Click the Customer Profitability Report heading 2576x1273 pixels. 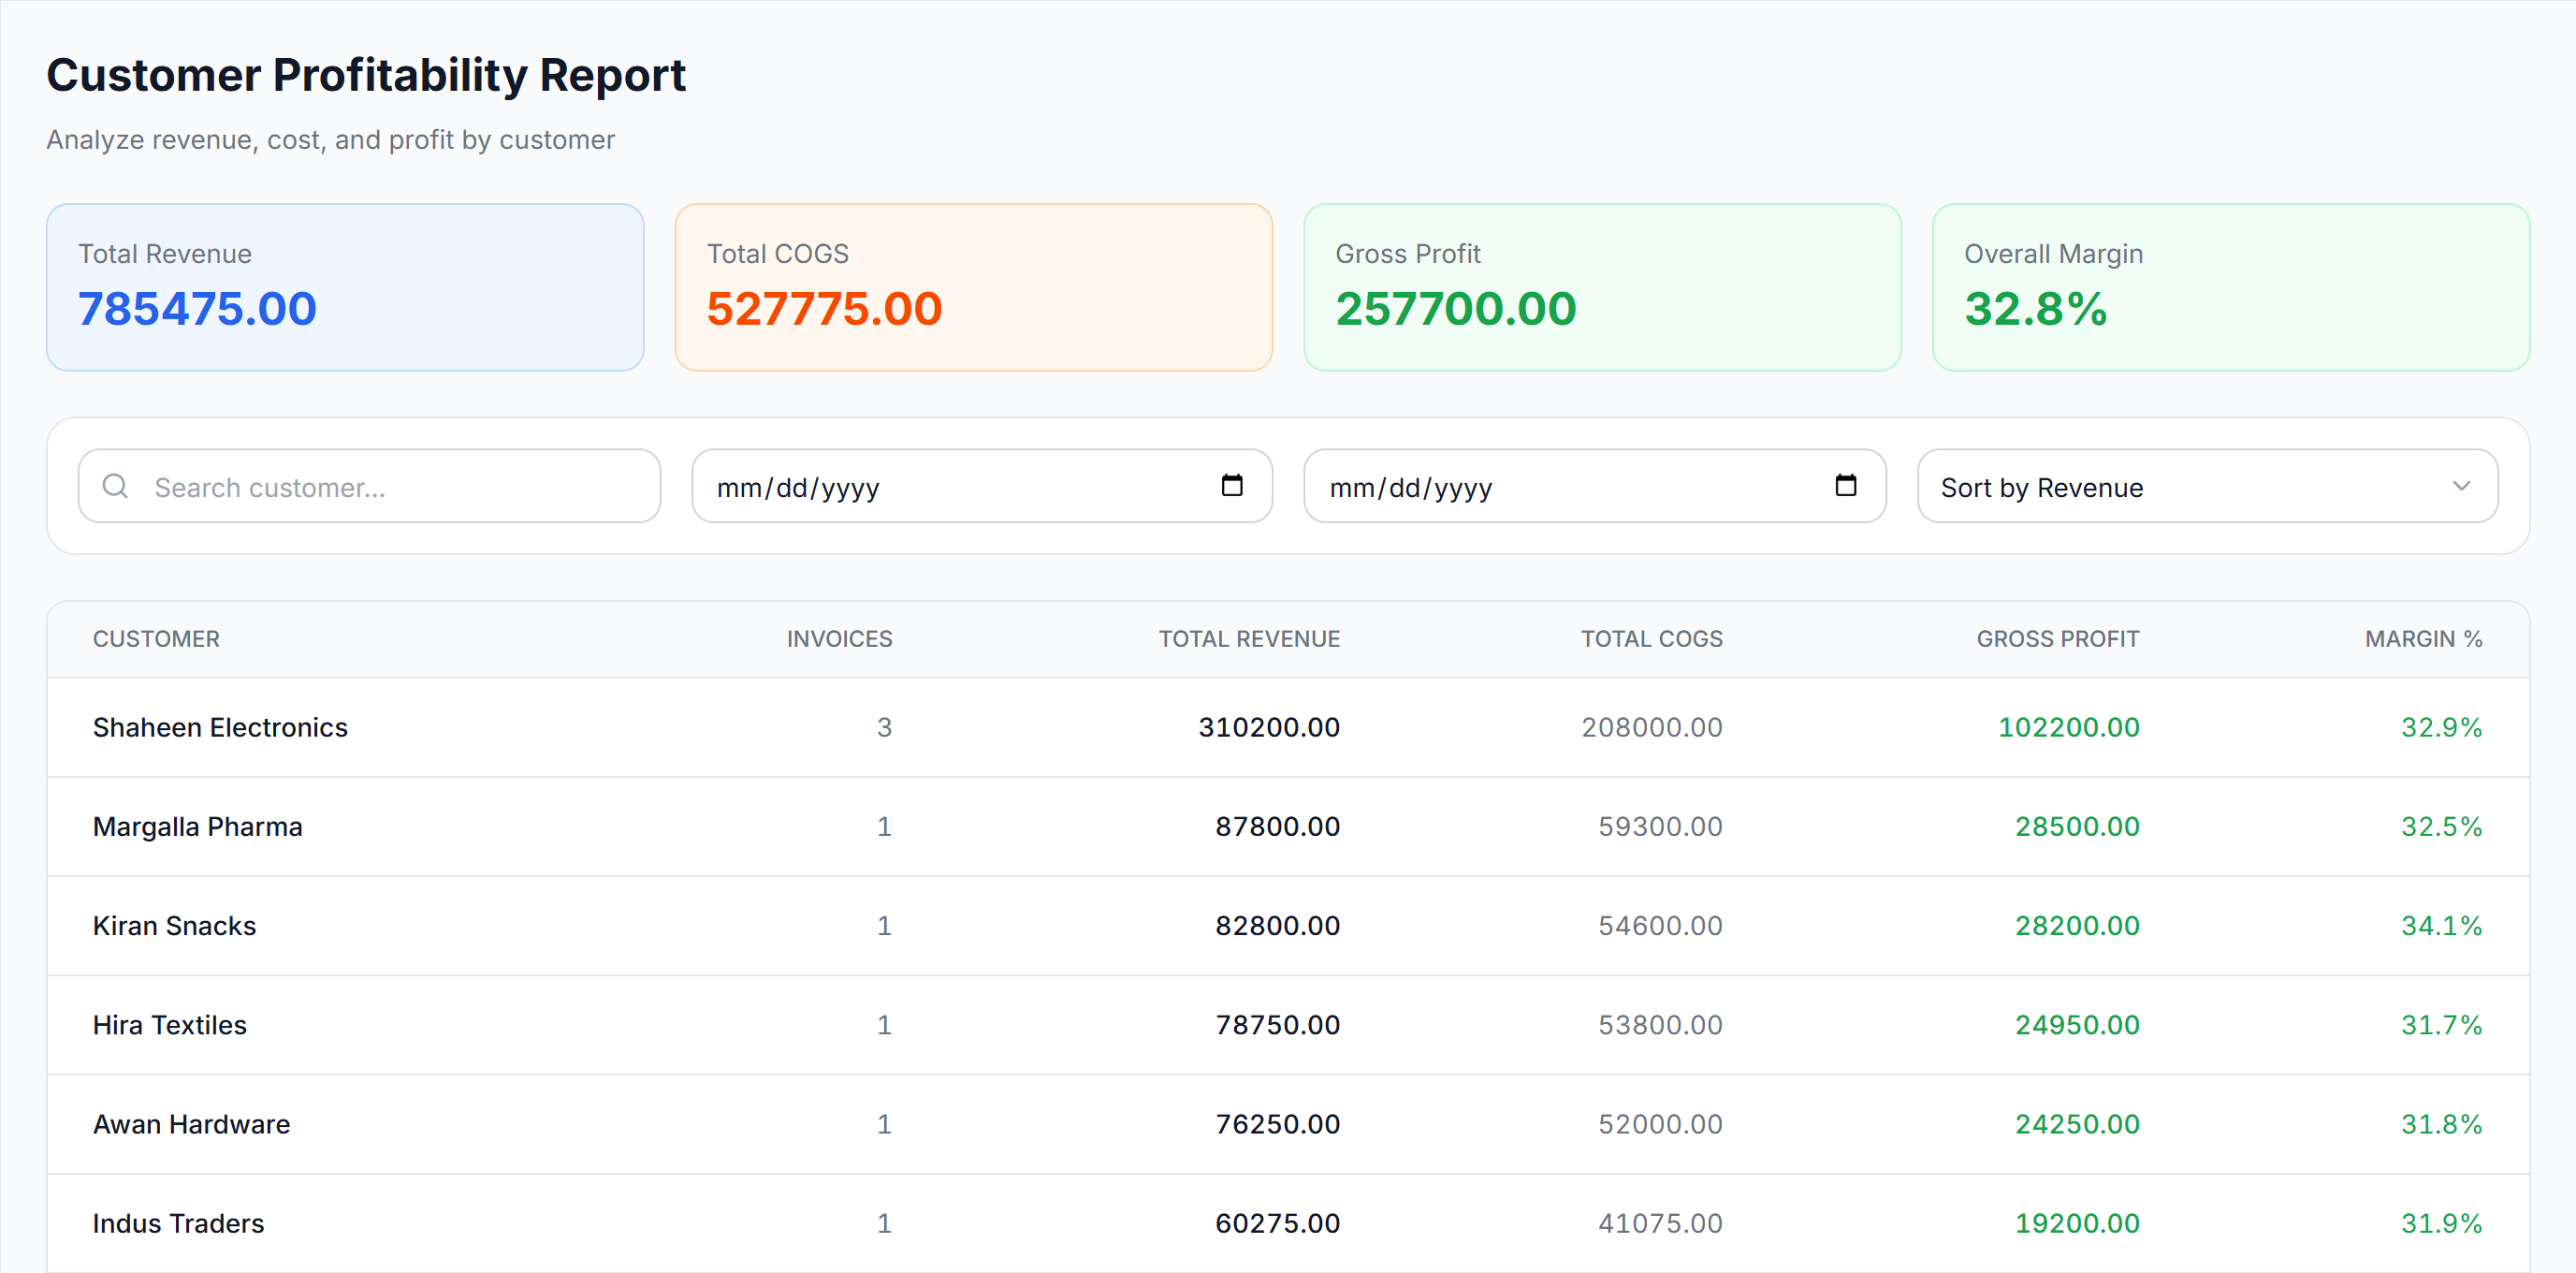click(x=366, y=75)
